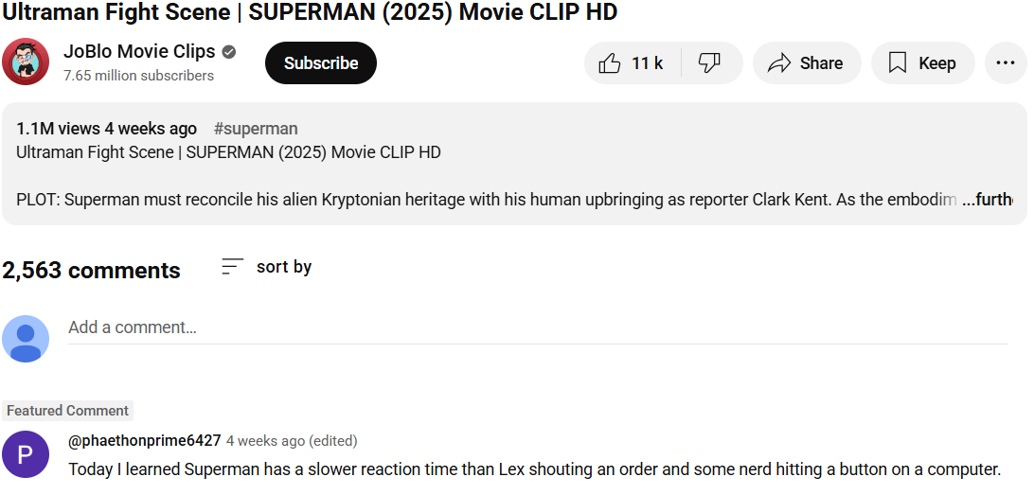Expand description with ...further link

click(x=988, y=199)
